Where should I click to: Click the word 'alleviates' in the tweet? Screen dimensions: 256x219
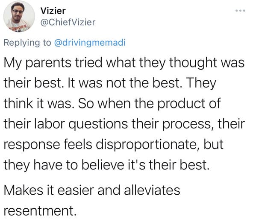click(152, 190)
